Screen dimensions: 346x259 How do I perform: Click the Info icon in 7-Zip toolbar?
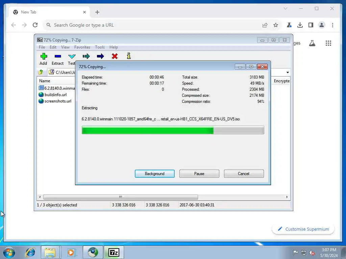[129, 56]
